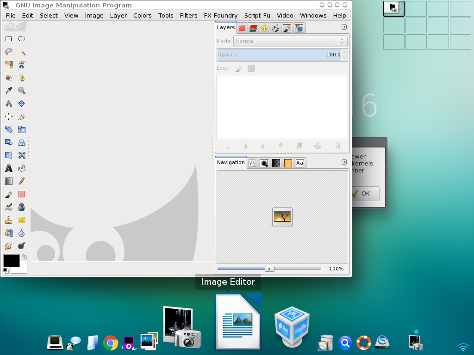Select the Blur/Sharpen droplet tool
The width and height of the screenshot is (474, 355).
pyautogui.click(x=21, y=233)
